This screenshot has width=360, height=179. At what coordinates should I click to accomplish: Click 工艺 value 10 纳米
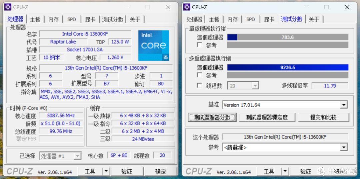pyautogui.click(x=52, y=57)
